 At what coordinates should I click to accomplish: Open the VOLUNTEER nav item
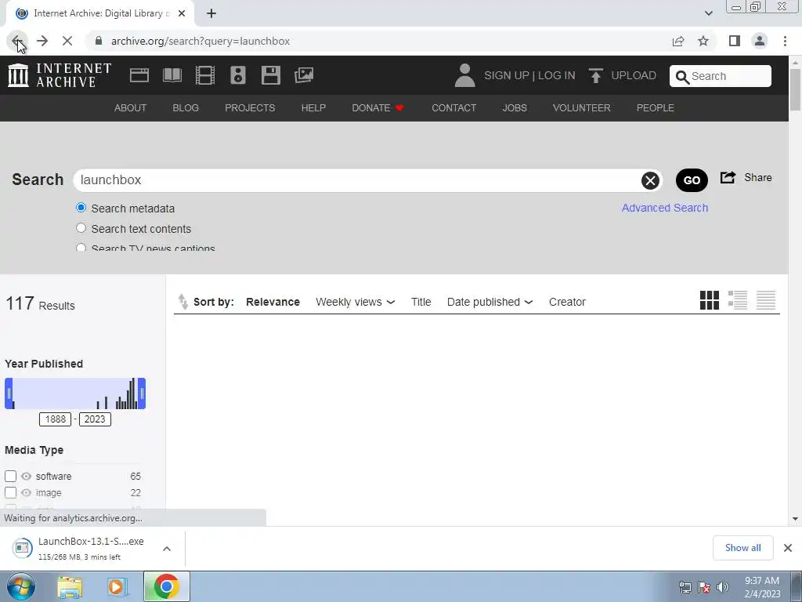pyautogui.click(x=582, y=108)
